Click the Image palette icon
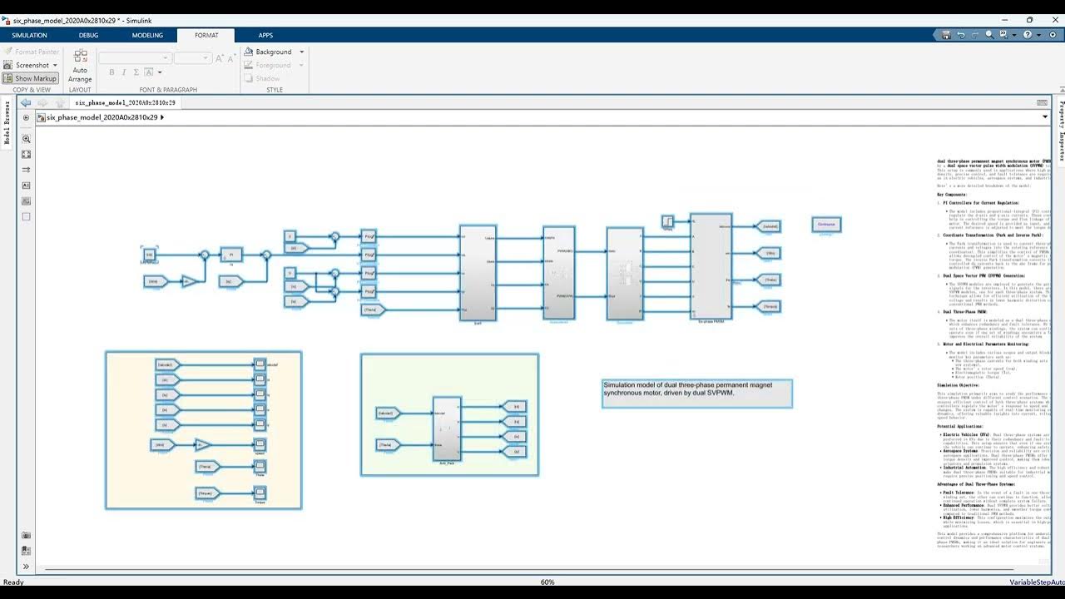 [26, 201]
